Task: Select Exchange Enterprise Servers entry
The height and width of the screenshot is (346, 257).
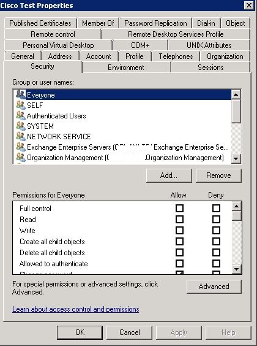Action: tap(122, 147)
